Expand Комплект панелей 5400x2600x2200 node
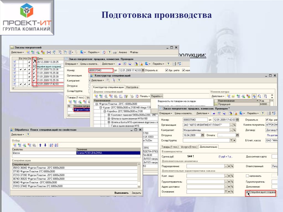Screen dimensions: 283x212 click(x=109, y=115)
